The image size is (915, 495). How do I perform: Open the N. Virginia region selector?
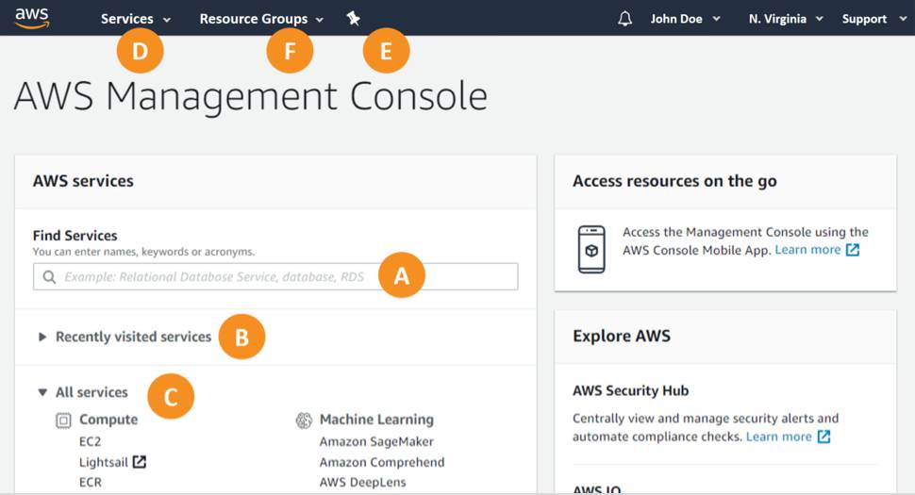(786, 19)
